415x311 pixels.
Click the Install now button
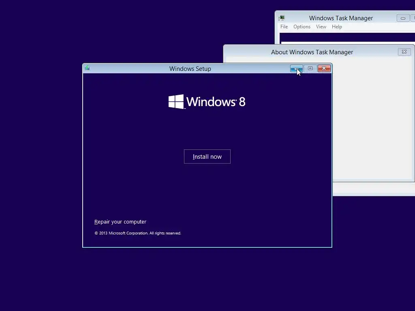click(x=207, y=157)
